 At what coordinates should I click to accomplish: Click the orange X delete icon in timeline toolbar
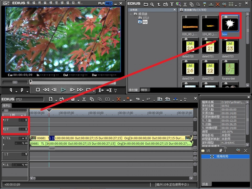coord(119,99)
